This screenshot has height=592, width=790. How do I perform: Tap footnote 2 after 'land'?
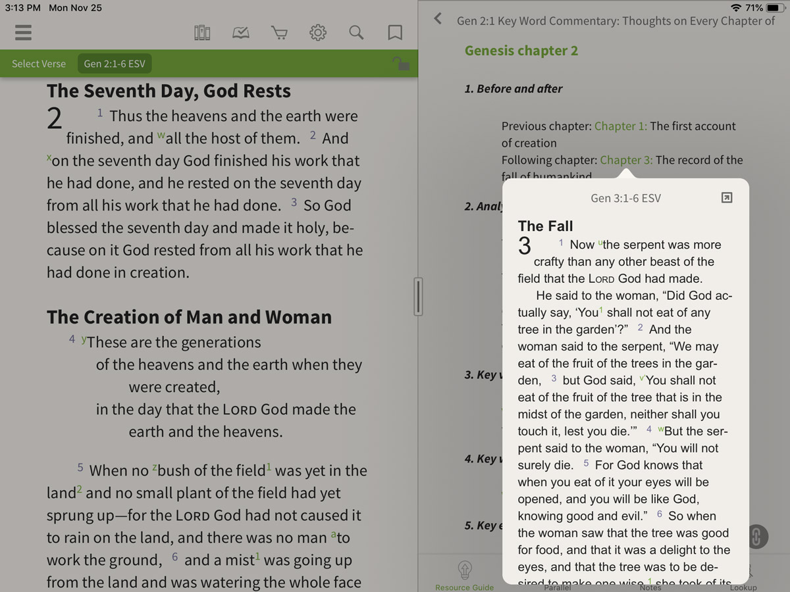pyautogui.click(x=80, y=489)
